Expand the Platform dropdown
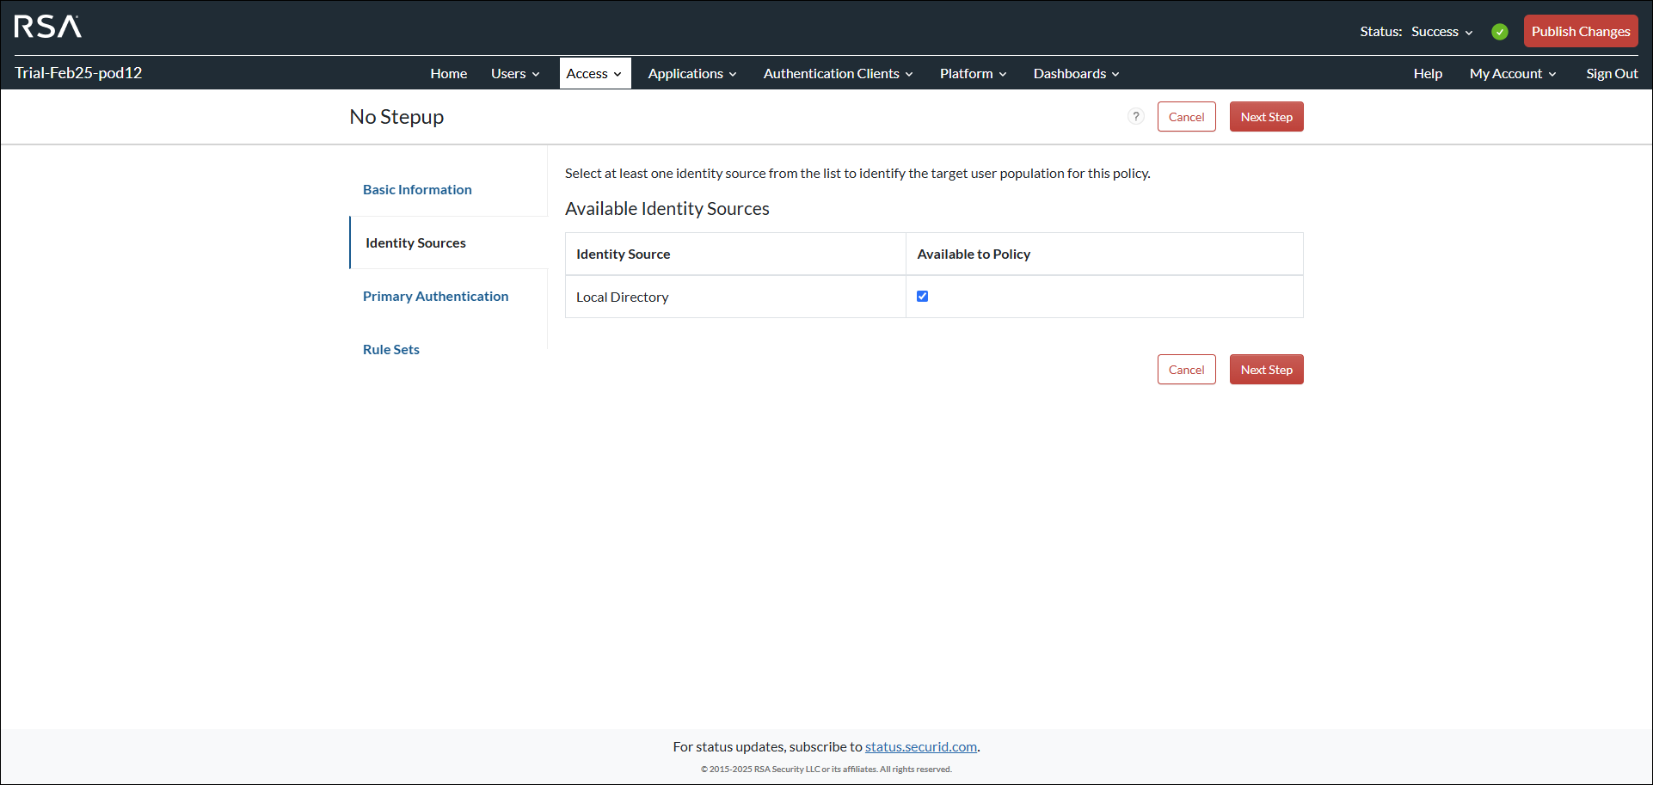 (x=972, y=73)
